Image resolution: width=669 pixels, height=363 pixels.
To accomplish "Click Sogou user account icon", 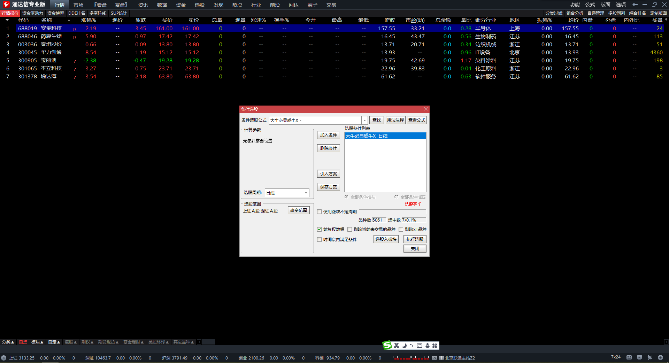I will click(428, 346).
